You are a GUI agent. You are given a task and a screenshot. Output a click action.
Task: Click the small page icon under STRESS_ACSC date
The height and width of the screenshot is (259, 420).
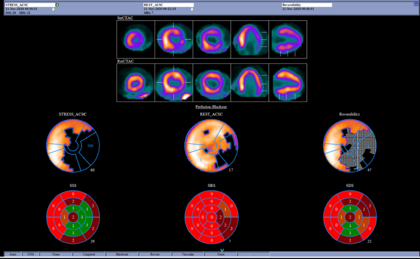point(54,9)
